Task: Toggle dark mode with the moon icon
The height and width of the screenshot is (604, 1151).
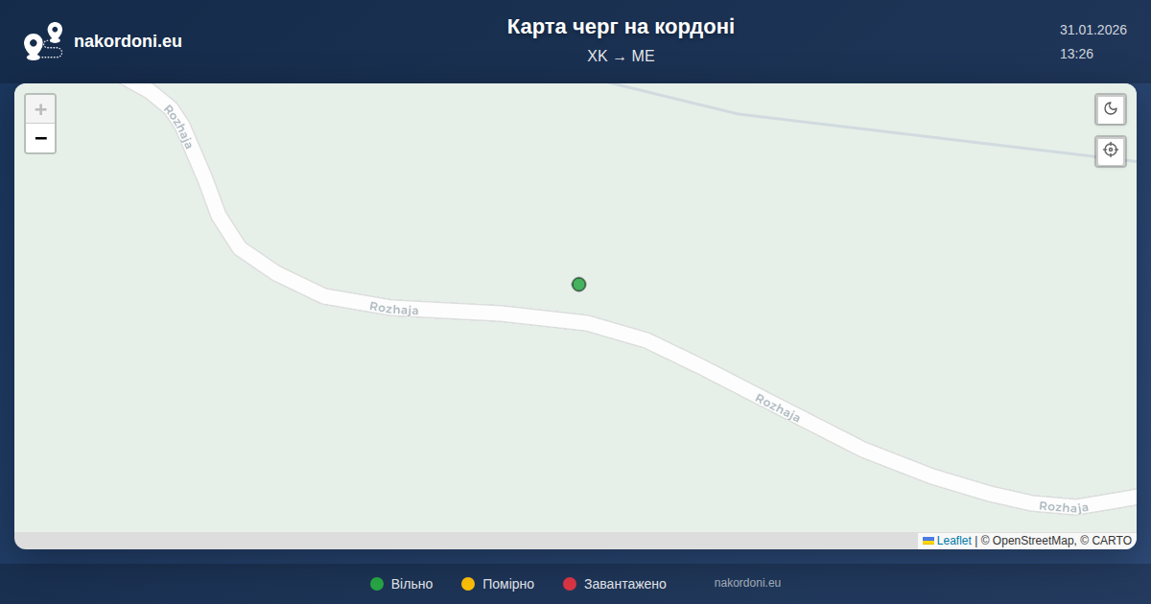Action: point(1111,109)
